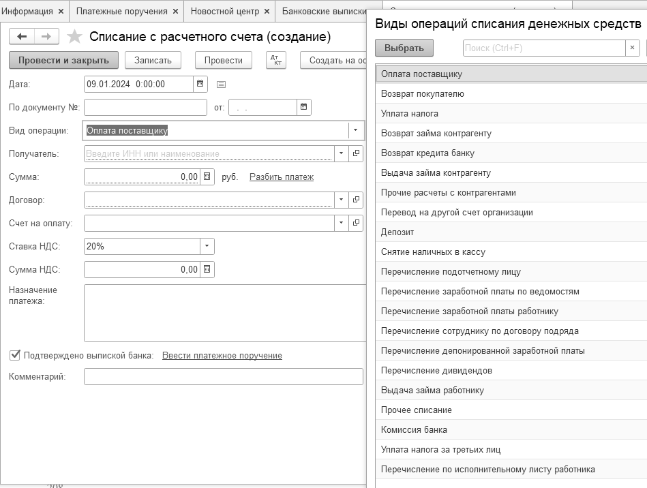Click the Назначение платежа text area
Screen dimensions: 647x488
click(x=225, y=313)
